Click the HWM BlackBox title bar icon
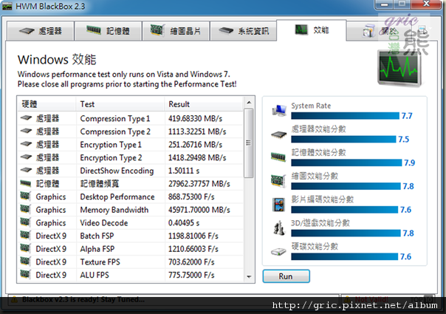Image resolution: width=446 pixels, height=314 pixels. coord(7,6)
